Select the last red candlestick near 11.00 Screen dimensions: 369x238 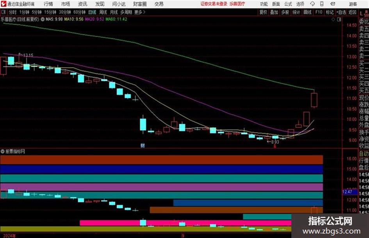coord(314,100)
